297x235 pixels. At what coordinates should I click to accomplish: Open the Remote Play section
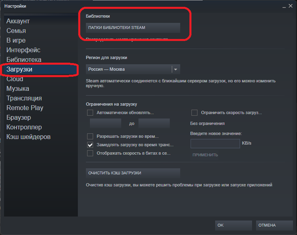pyautogui.click(x=25, y=108)
